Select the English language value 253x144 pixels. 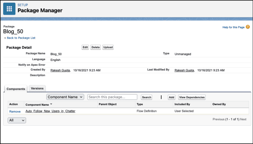click(55, 60)
